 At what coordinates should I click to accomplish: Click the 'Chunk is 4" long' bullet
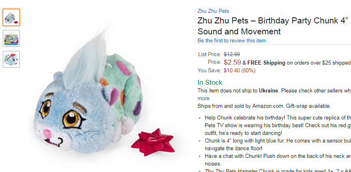click(278, 145)
